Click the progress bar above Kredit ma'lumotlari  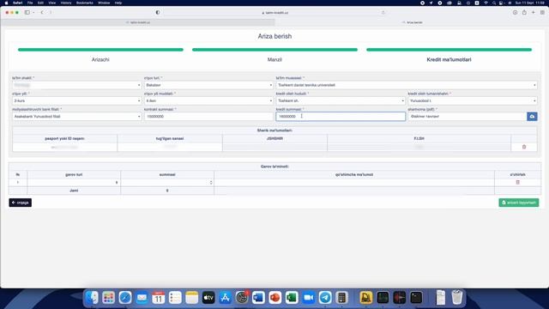(449, 50)
